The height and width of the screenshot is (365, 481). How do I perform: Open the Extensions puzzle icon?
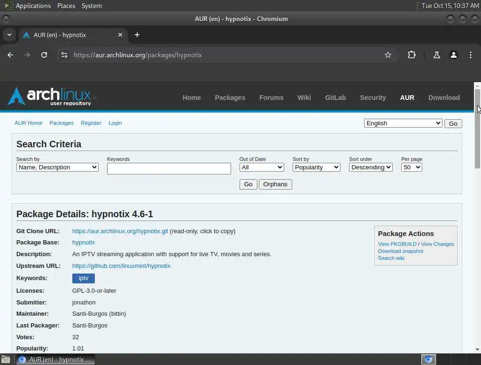point(411,55)
